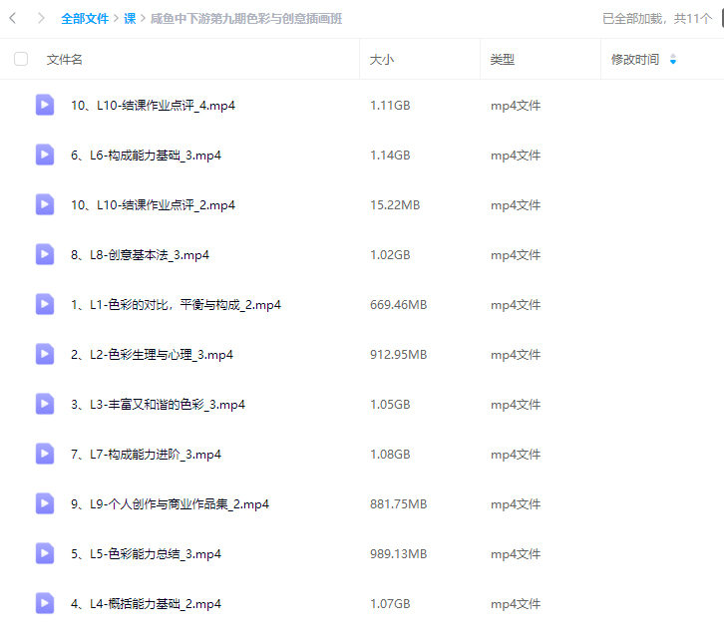The width and height of the screenshot is (724, 639).
Task: Toggle sort arrow next to 修改时间
Action: click(673, 60)
